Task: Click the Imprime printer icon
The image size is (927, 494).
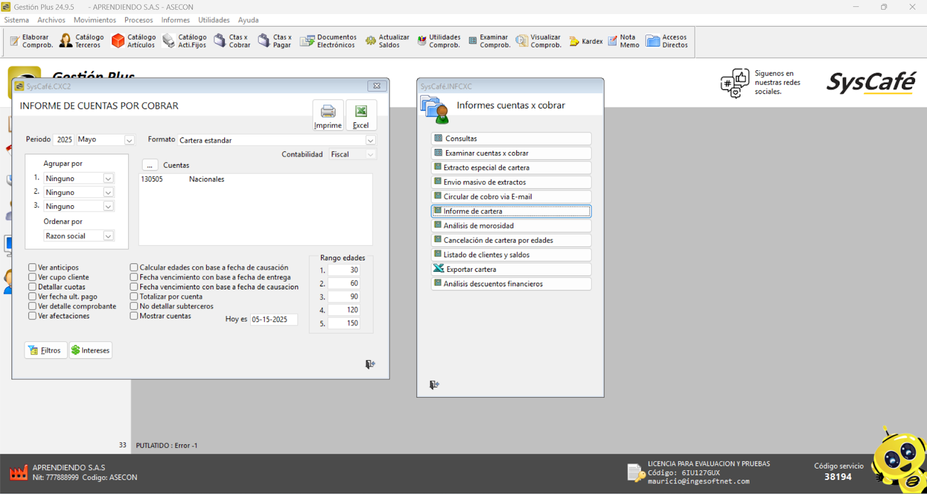Action: click(328, 115)
